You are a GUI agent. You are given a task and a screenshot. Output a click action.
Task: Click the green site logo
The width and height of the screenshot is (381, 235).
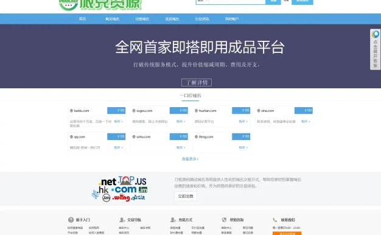[100, 5]
